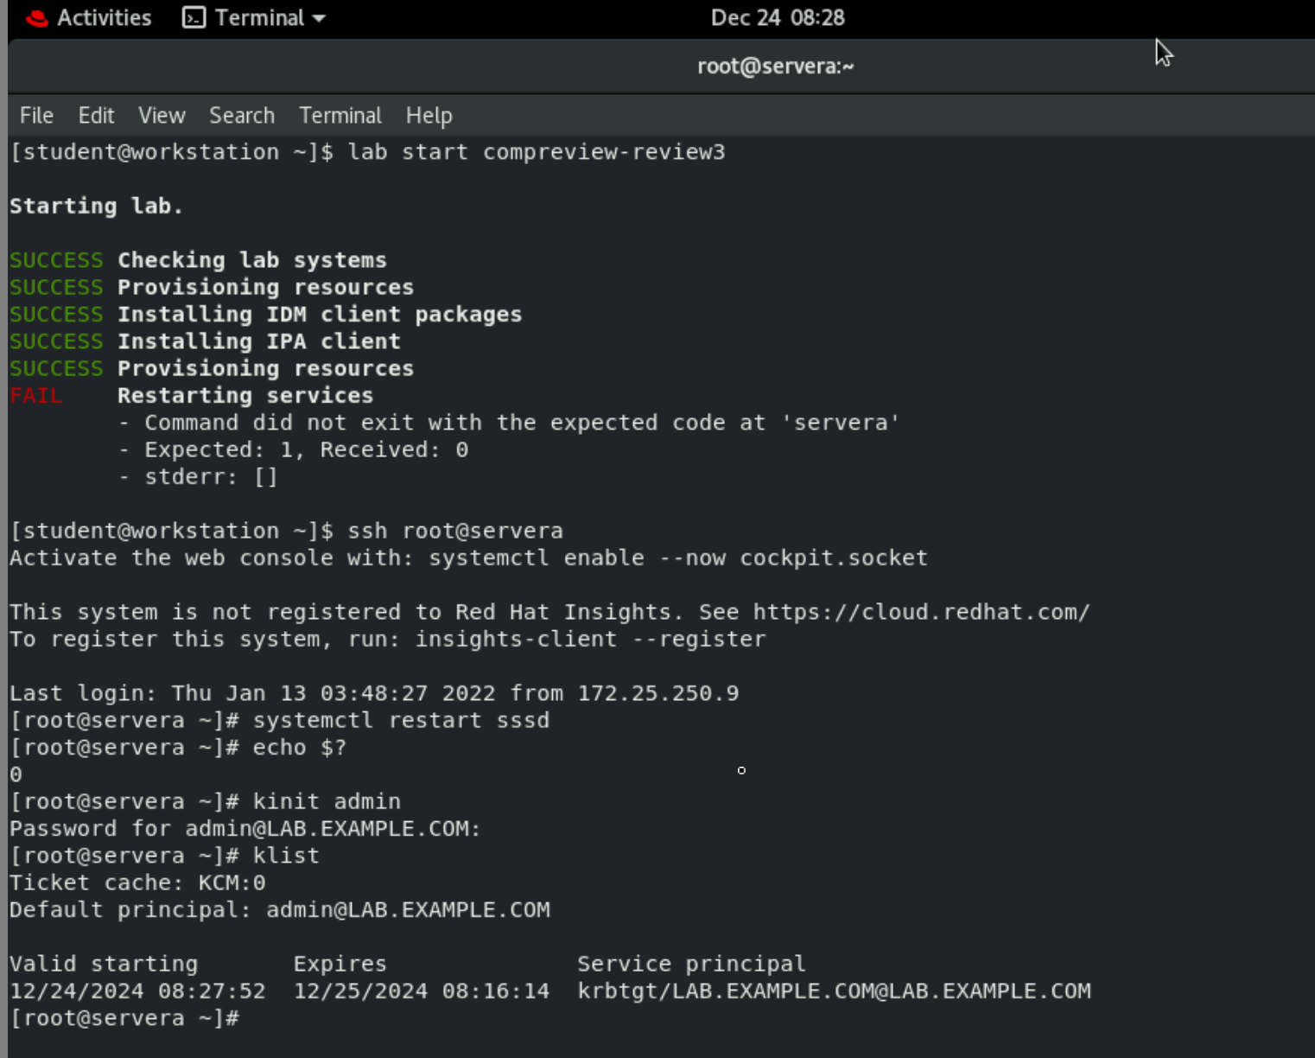This screenshot has height=1058, width=1315.
Task: Open the Help menu
Action: (429, 115)
